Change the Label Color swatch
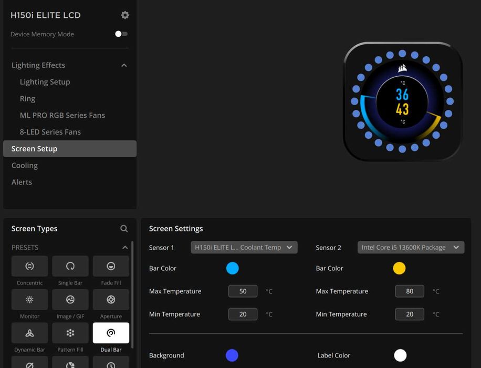This screenshot has width=481, height=368. (x=400, y=355)
